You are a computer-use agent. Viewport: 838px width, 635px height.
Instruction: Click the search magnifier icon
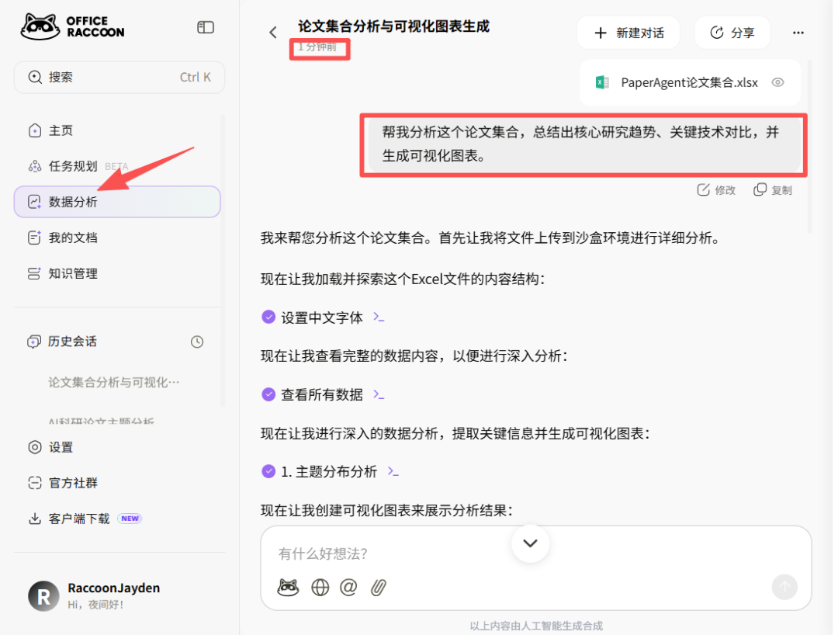pyautogui.click(x=35, y=77)
